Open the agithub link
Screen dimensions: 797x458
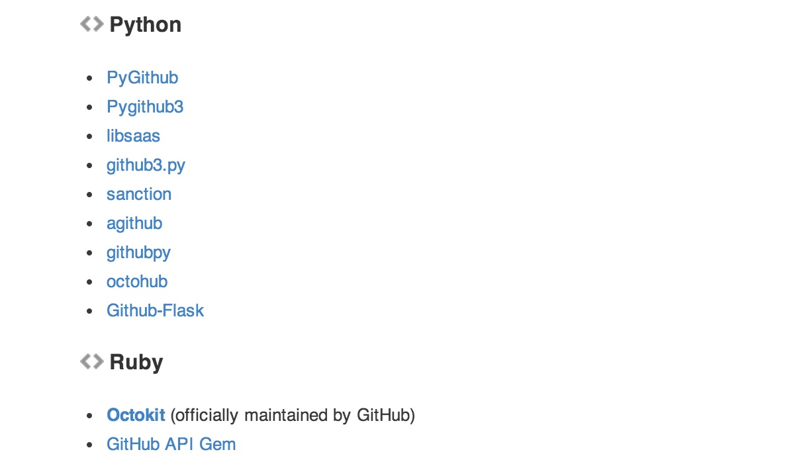[x=134, y=224]
